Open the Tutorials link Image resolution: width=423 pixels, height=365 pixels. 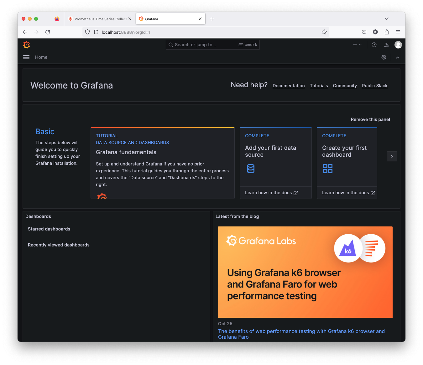tap(319, 86)
